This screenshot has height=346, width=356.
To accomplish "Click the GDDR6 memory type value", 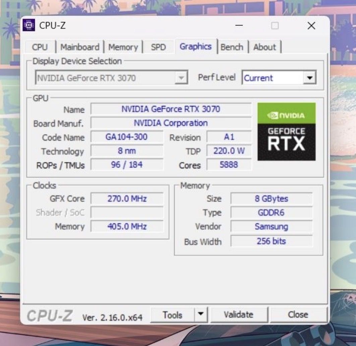I will [x=271, y=212].
